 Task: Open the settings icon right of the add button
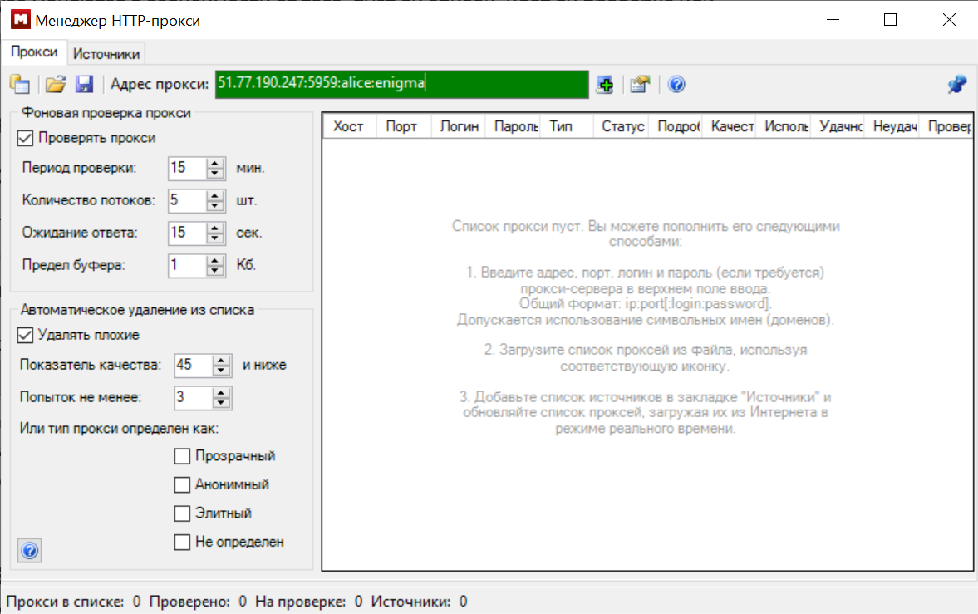(x=639, y=84)
